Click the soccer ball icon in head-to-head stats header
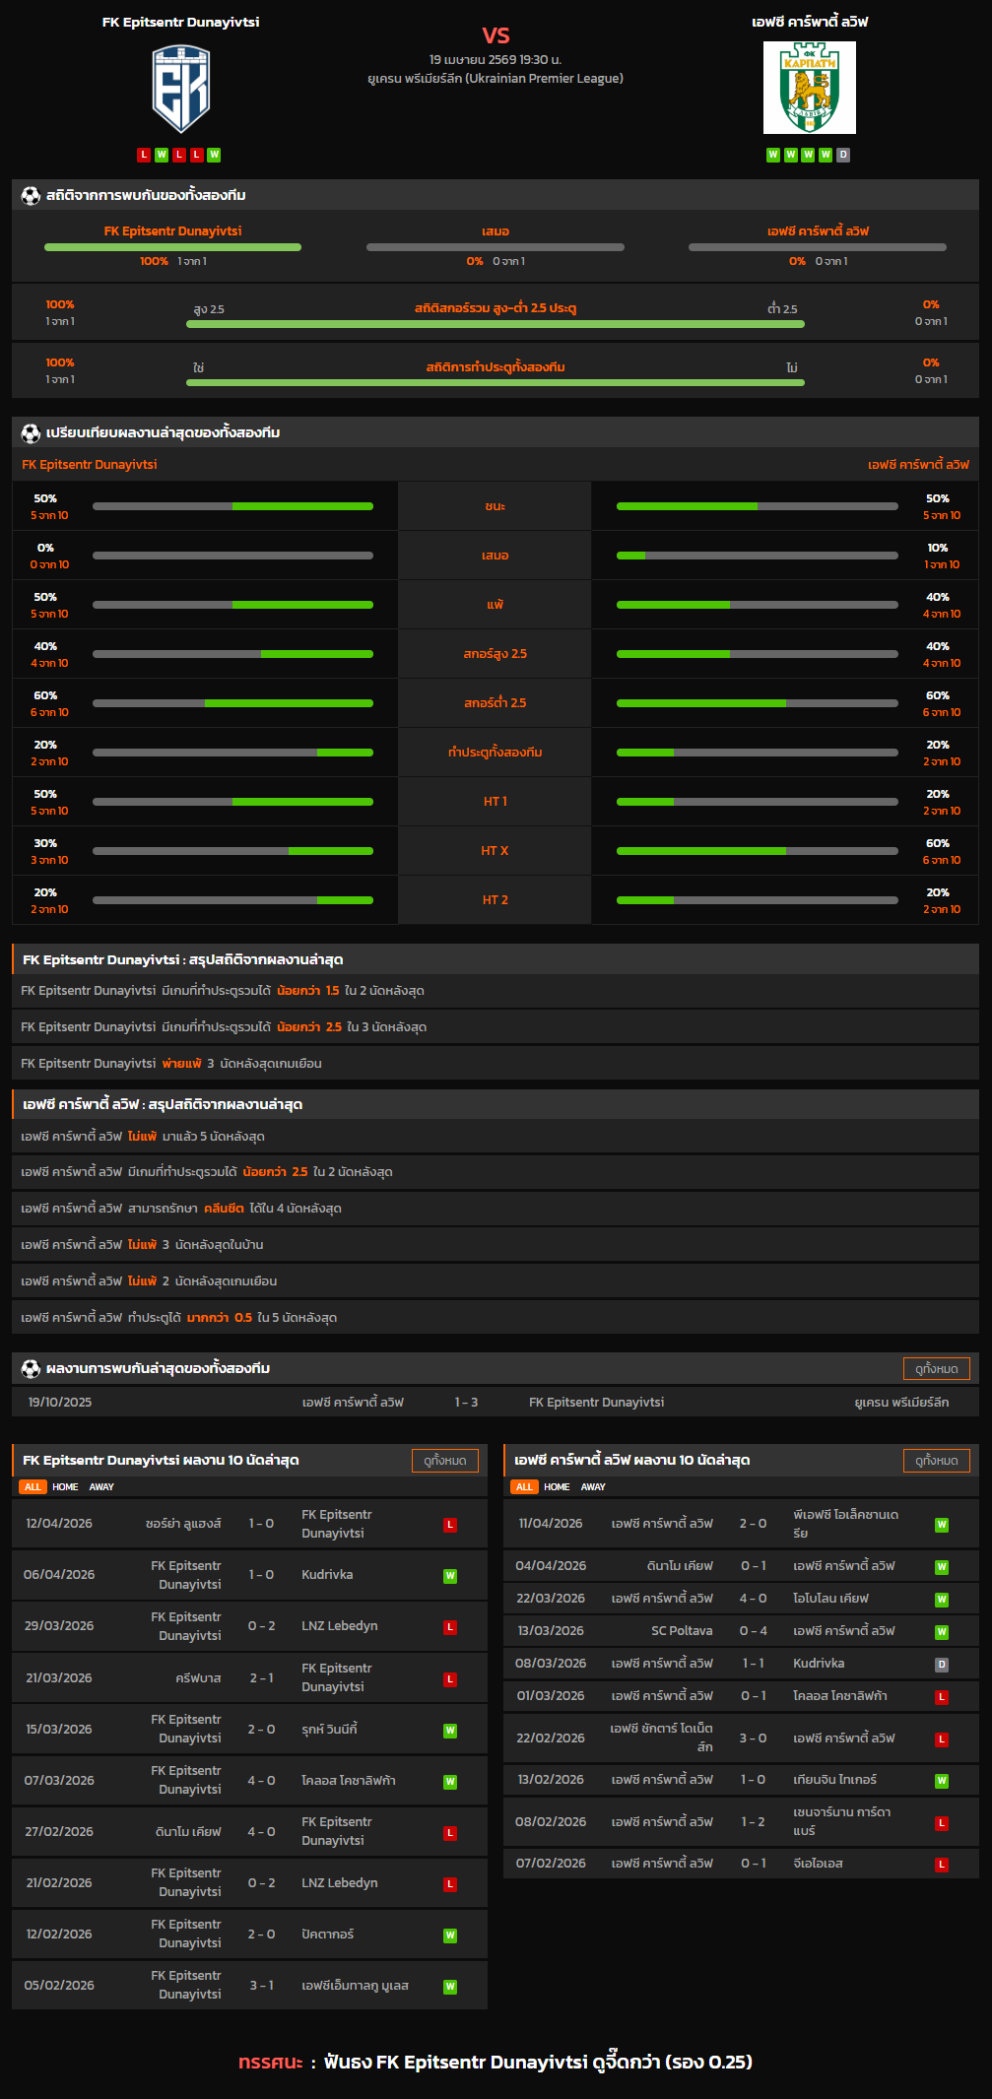This screenshot has width=992, height=2099. (31, 196)
